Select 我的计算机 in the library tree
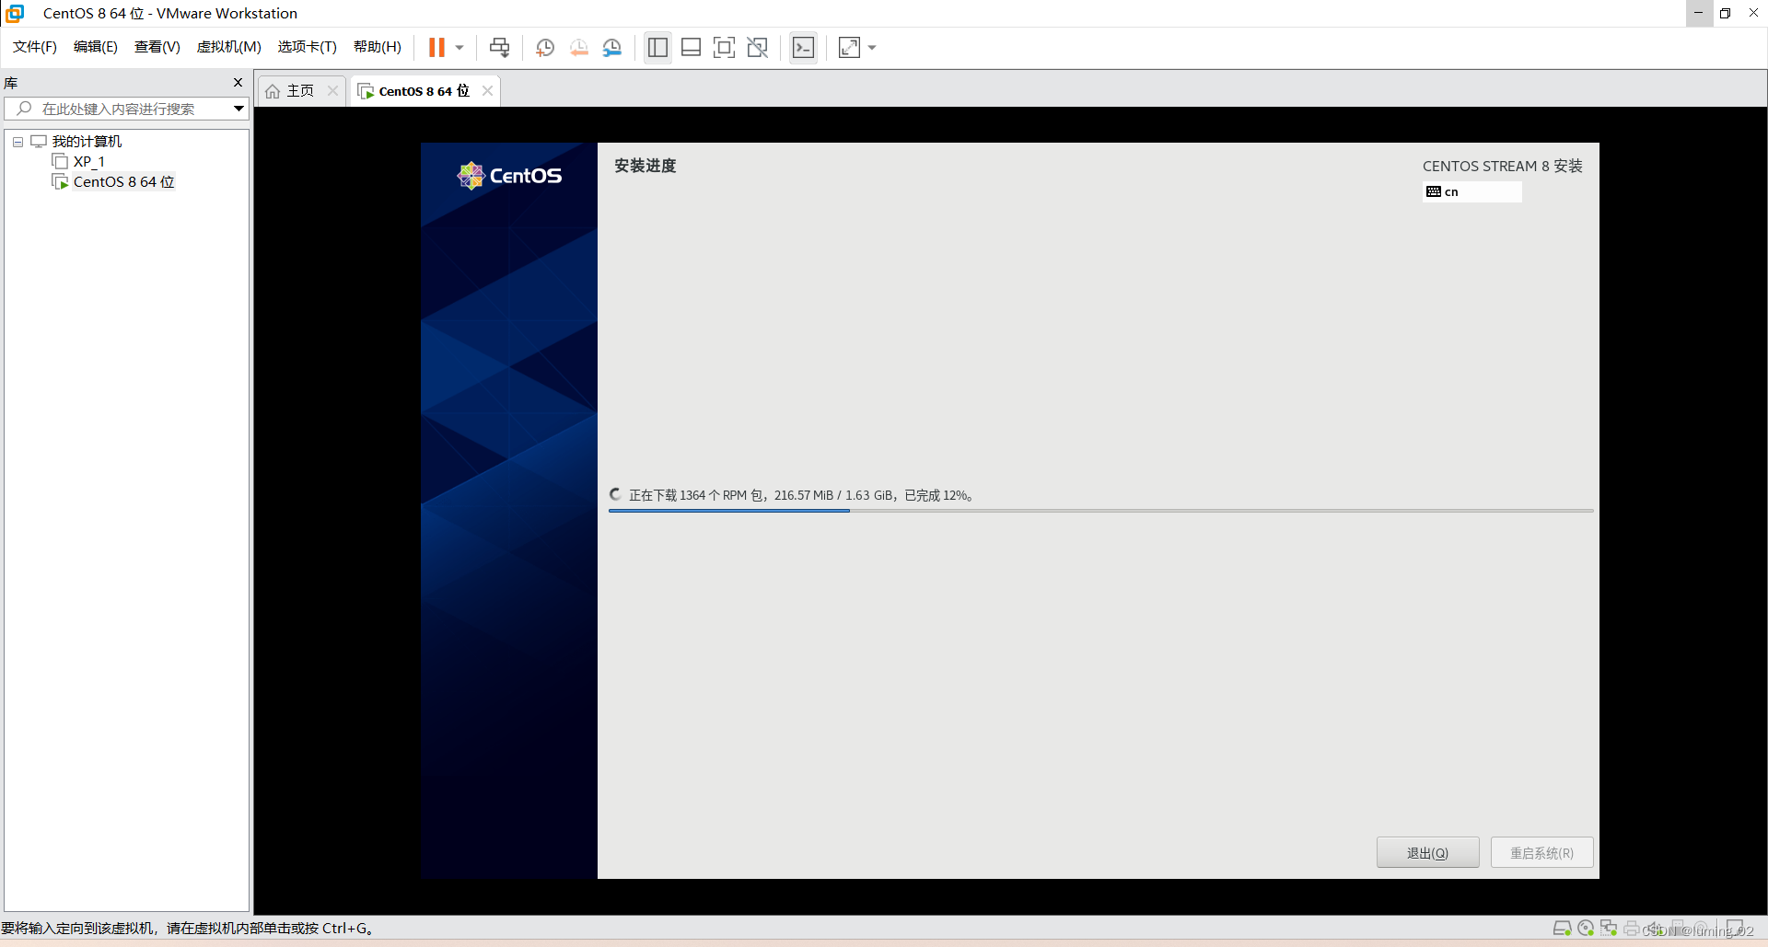The height and width of the screenshot is (947, 1768). coord(87,142)
